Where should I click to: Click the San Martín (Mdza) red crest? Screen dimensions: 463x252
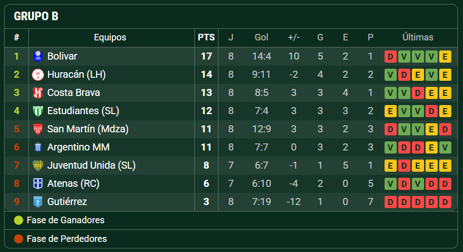(38, 129)
